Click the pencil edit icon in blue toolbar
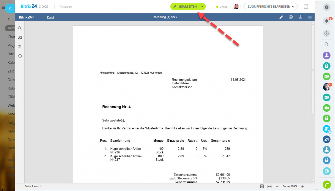335x191 pixels. (281, 17)
